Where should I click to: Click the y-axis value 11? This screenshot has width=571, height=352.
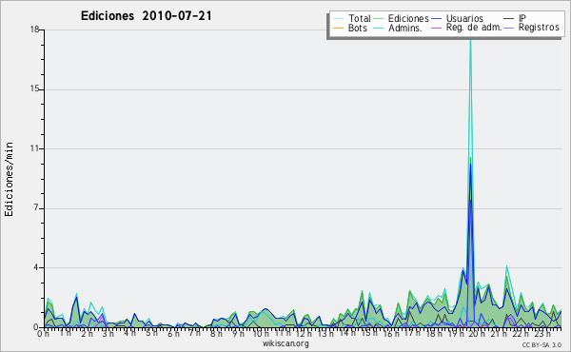tap(34, 148)
